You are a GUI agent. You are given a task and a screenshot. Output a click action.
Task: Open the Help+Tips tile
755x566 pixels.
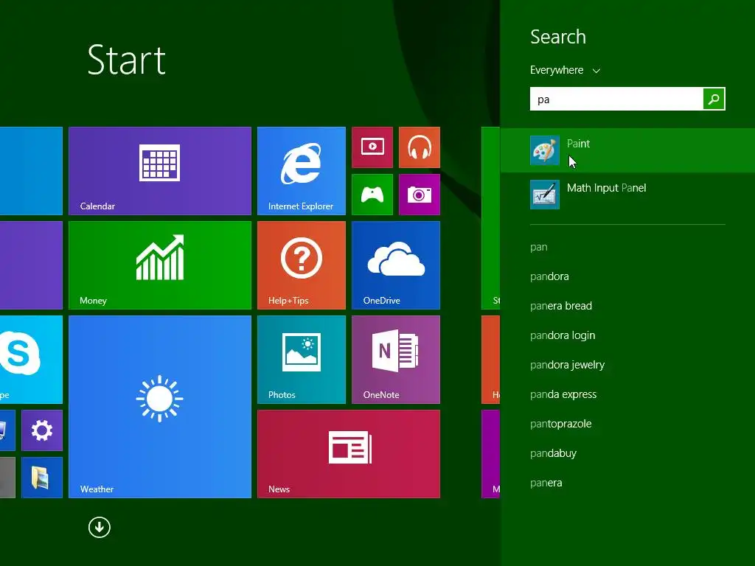click(302, 265)
